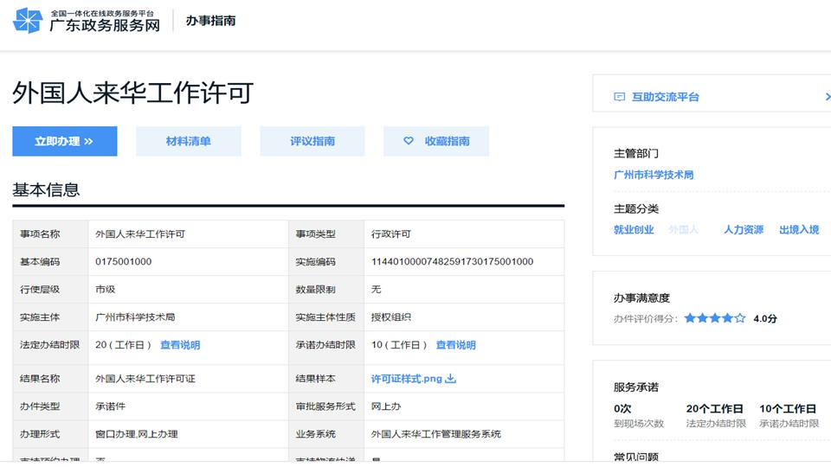Select the 出境入境 topic category
The width and height of the screenshot is (831, 467).
click(x=799, y=230)
